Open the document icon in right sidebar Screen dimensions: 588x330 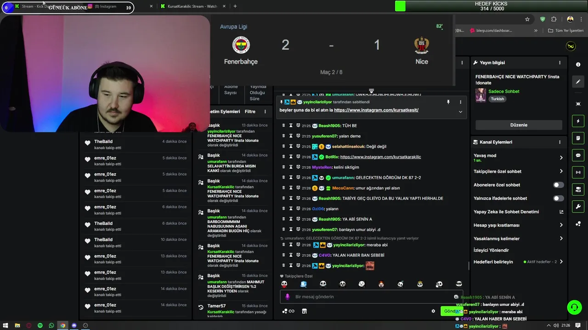click(578, 138)
